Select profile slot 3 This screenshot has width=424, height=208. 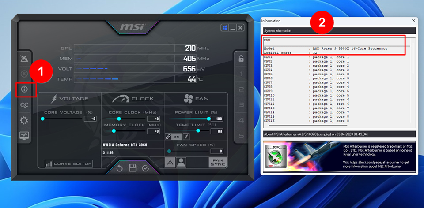pyautogui.click(x=241, y=104)
